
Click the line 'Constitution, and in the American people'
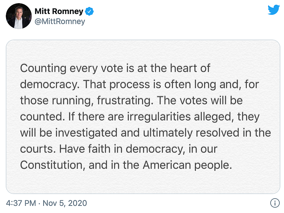click(x=126, y=165)
